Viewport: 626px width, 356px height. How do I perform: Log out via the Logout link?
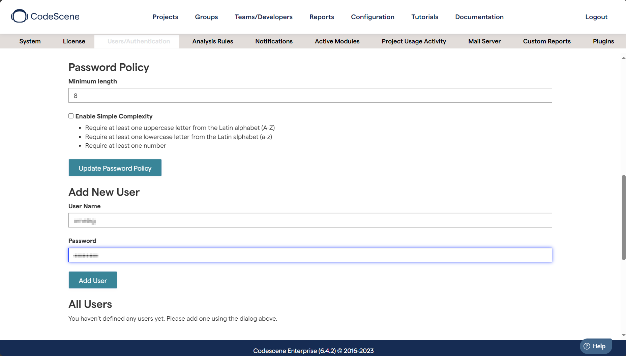[596, 17]
